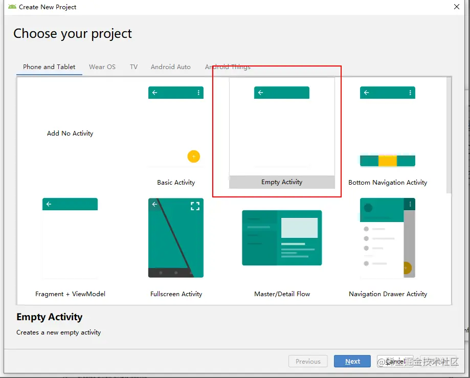Click the back arrow in Basic Activity preview
Viewport: 470px width, 378px height.
pyautogui.click(x=154, y=93)
